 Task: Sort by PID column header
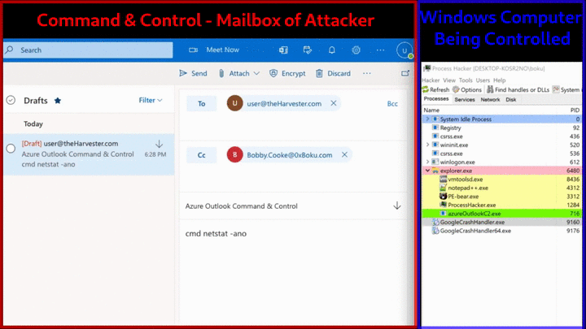coord(575,110)
